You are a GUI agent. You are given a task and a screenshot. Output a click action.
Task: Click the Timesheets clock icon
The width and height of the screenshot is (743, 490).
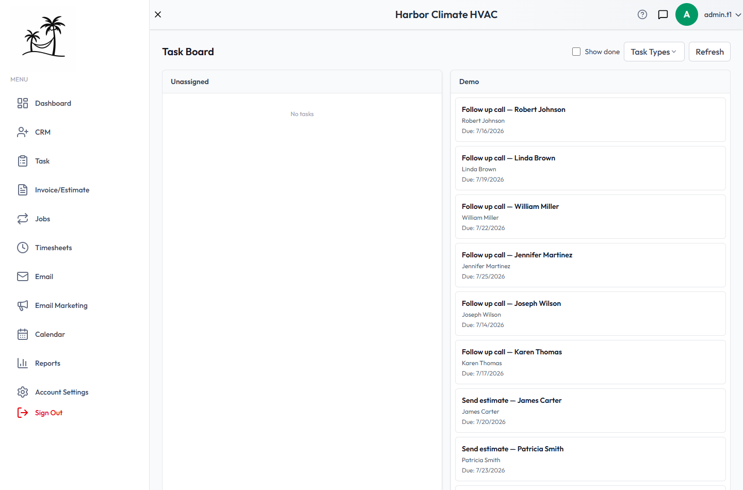coord(23,248)
